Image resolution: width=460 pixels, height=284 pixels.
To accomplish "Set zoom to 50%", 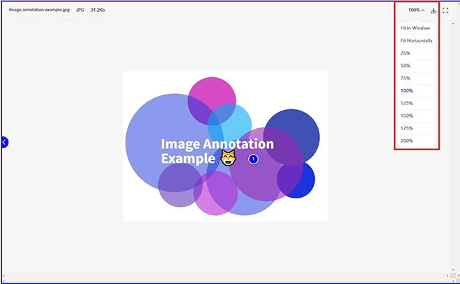I will (416, 66).
